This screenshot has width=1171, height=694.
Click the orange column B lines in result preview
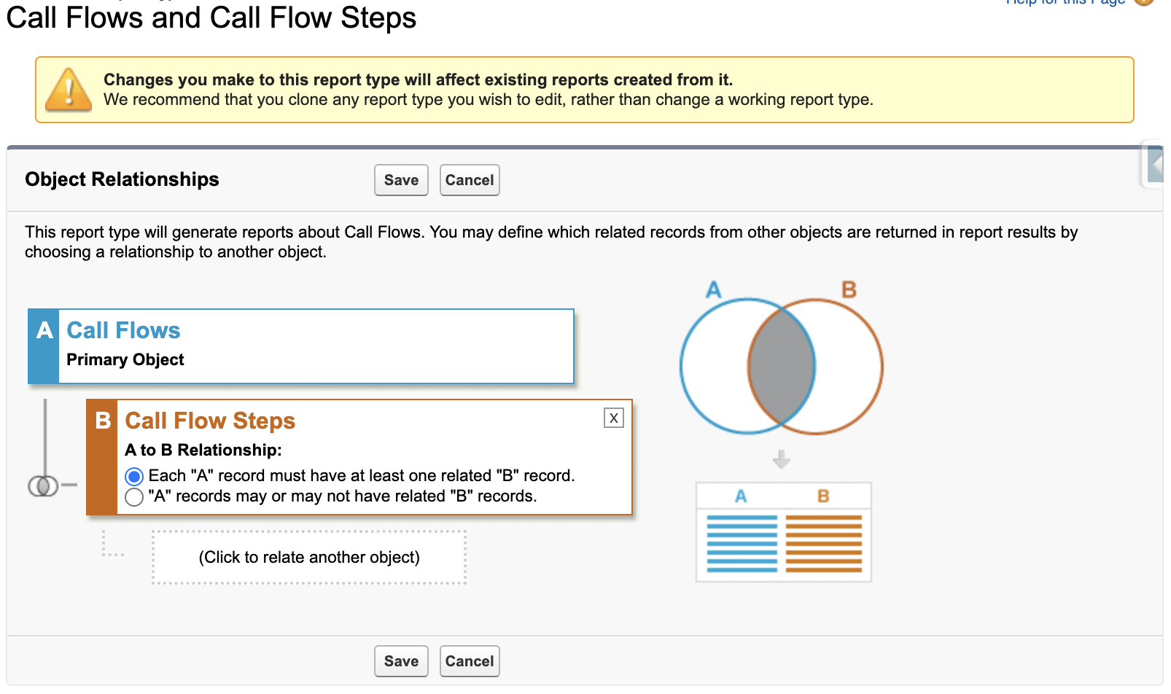(x=824, y=544)
